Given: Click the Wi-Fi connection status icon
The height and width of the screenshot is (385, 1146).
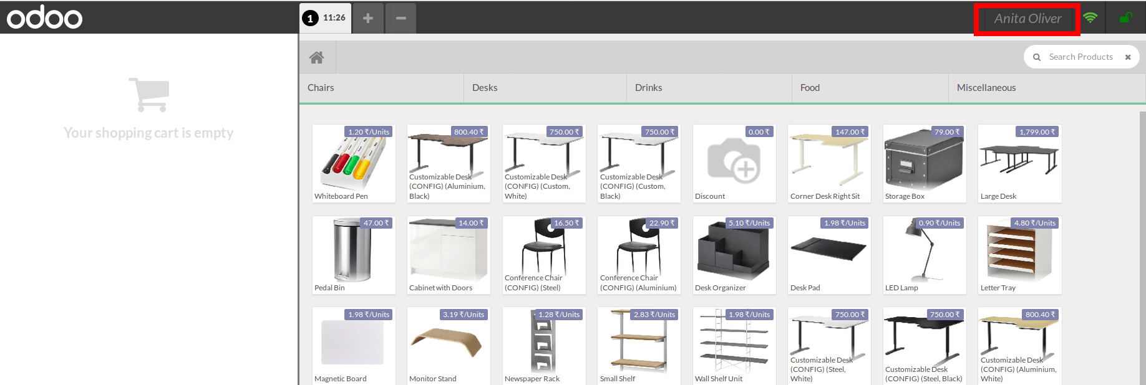Looking at the screenshot, I should click(x=1090, y=18).
